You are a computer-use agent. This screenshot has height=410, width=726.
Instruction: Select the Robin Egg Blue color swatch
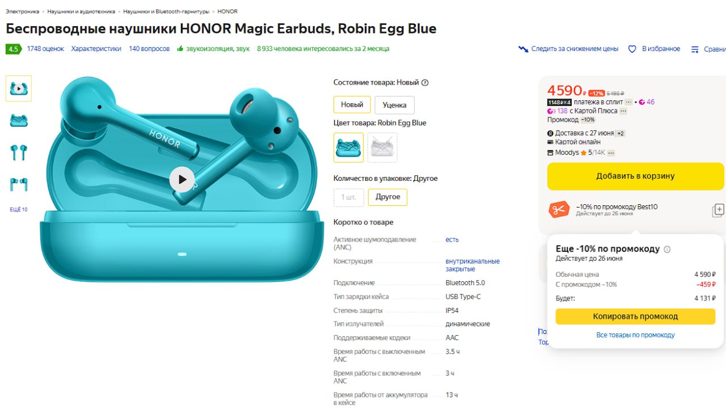point(348,147)
